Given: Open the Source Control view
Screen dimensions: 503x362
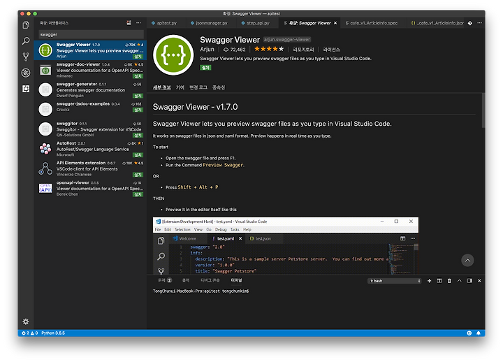Looking at the screenshot, I should (26, 57).
